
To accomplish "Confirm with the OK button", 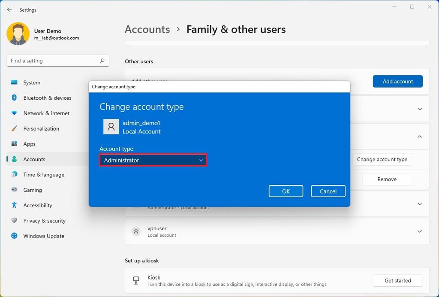I will [x=286, y=191].
